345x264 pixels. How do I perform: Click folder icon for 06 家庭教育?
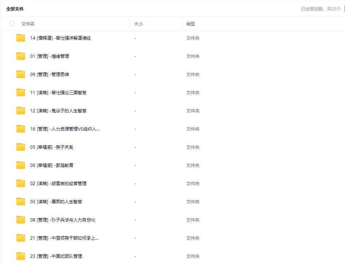tap(21, 165)
